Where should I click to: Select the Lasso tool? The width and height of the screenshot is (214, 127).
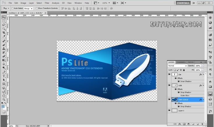(4, 25)
